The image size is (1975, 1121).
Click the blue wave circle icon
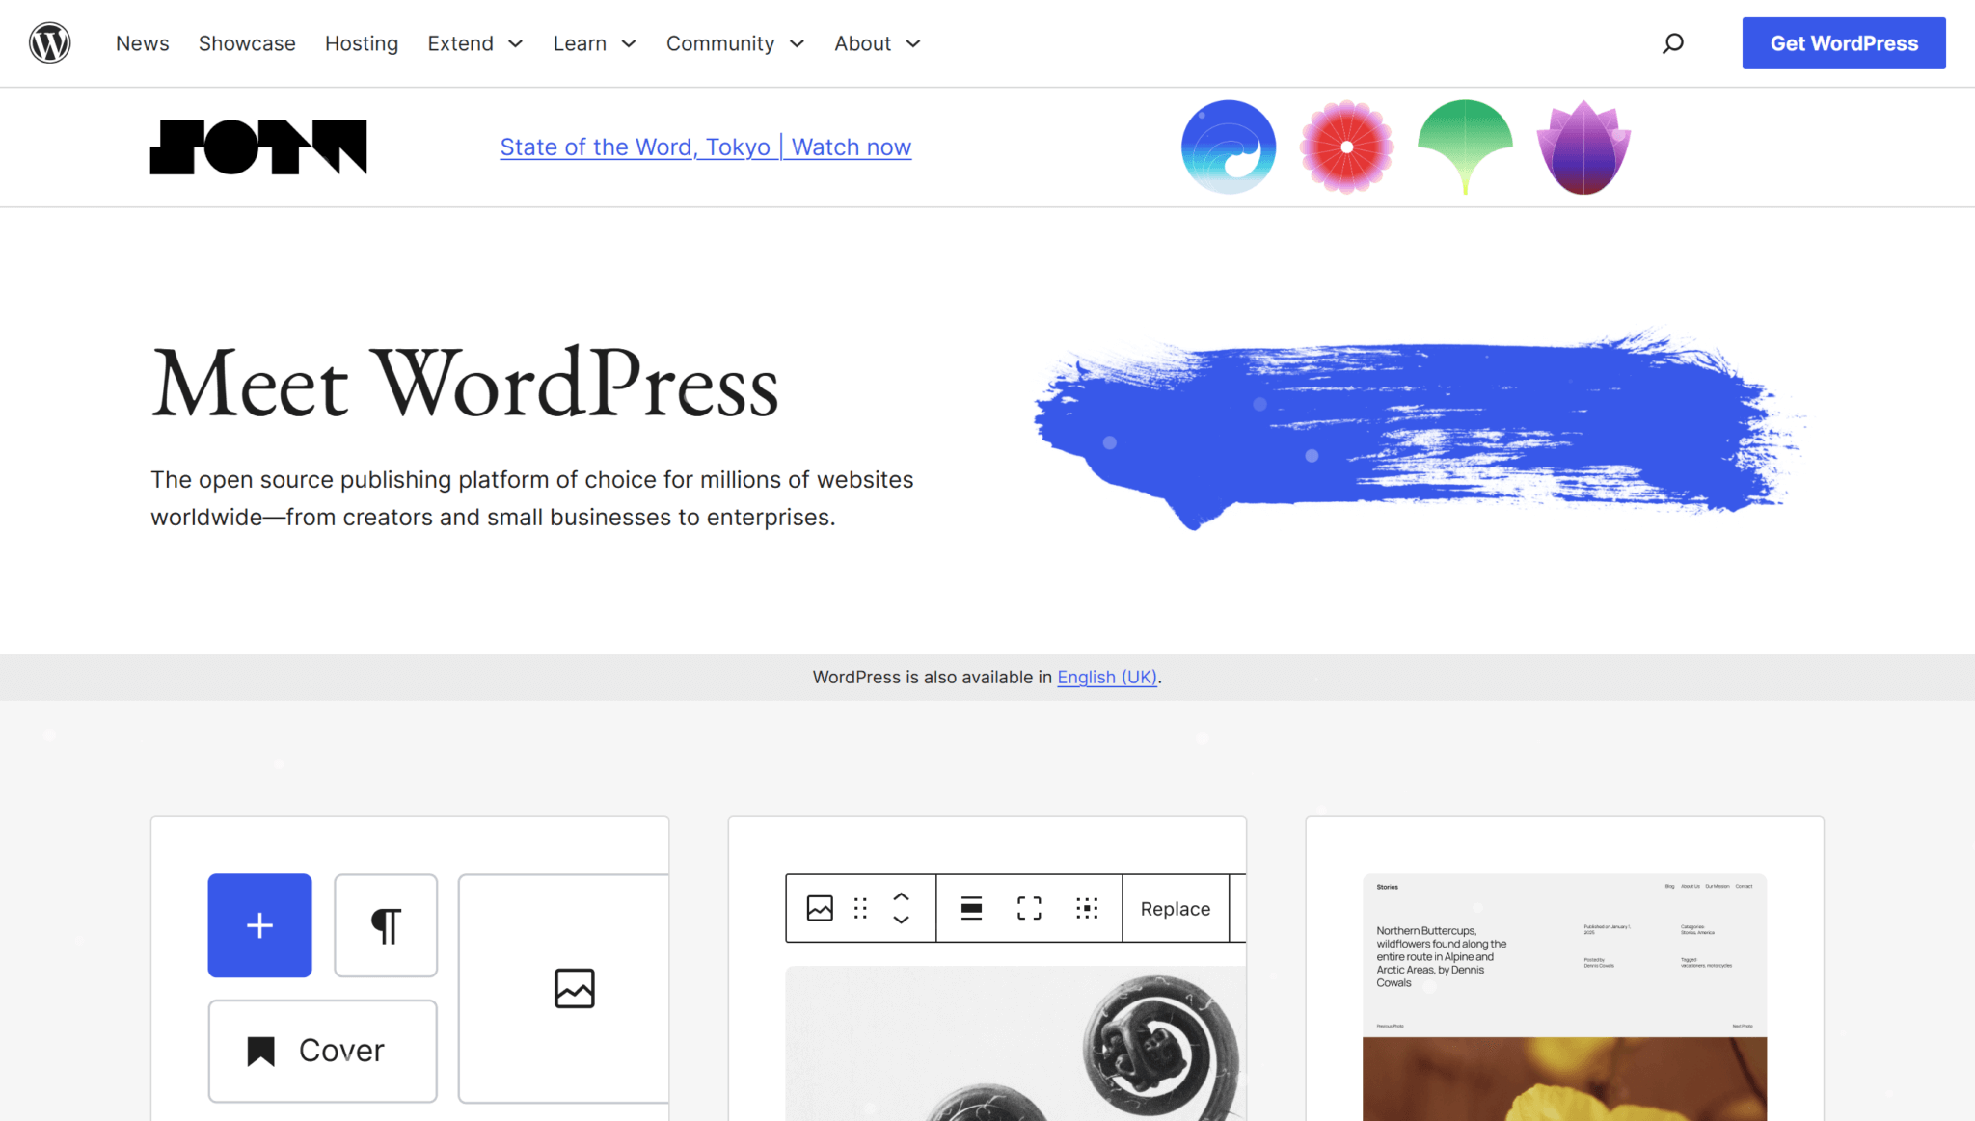click(1229, 147)
